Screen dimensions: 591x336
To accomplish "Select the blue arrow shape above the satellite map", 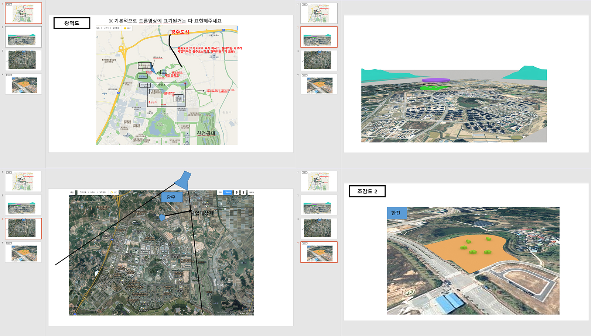I will click(x=184, y=181).
